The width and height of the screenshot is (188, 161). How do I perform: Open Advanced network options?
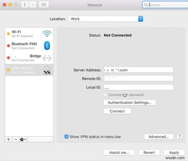[x=159, y=137]
